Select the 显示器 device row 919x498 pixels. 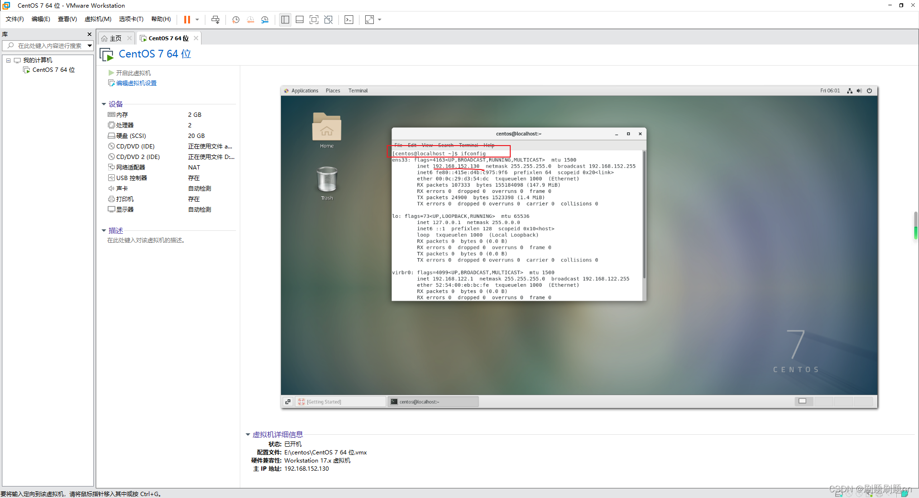click(x=171, y=210)
